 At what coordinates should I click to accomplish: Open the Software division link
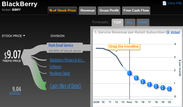(x=55, y=67)
